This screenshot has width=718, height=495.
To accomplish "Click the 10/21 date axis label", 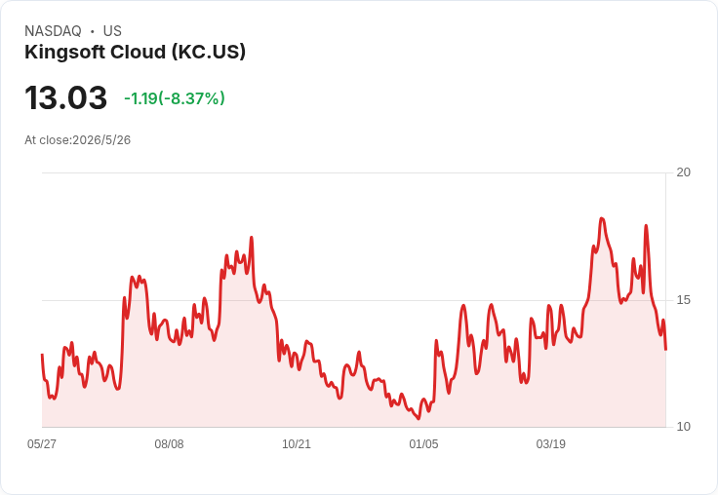I will [297, 443].
